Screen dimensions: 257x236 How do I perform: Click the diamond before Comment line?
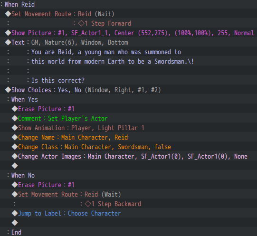[15, 118]
